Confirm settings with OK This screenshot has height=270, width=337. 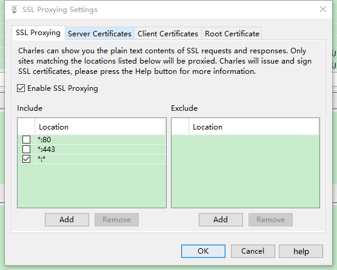click(x=203, y=251)
